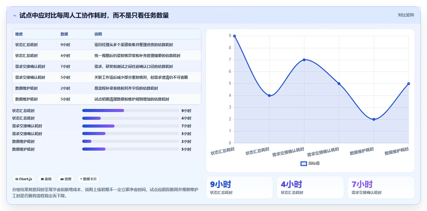The width and height of the screenshot is (427, 211).
Task: Click the 表格 tag chip
Action: [46, 179]
